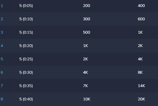Click the 400 big blind value
This screenshot has width=158, height=106.
[x=141, y=6]
